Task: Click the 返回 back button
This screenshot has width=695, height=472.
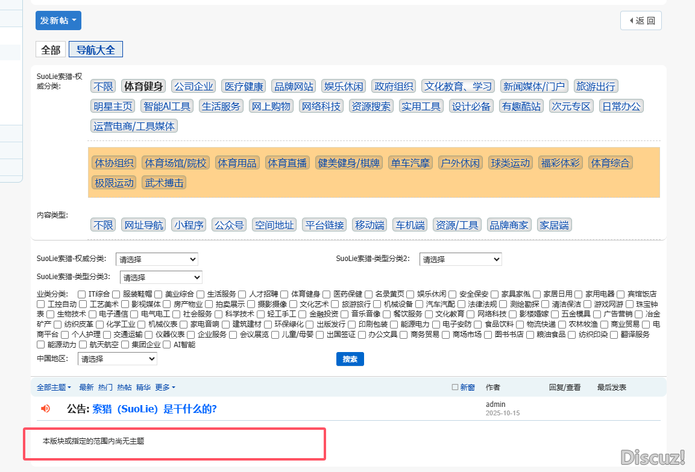Action: click(641, 20)
